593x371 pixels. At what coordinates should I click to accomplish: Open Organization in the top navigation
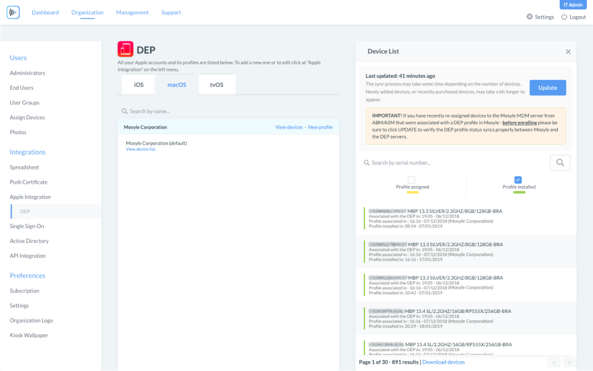pyautogui.click(x=87, y=12)
